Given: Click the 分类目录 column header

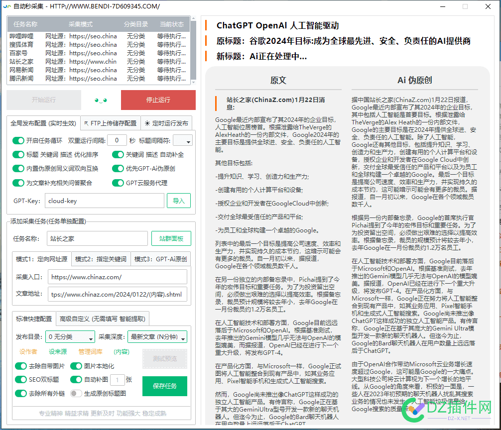Looking at the screenshot, I should [x=136, y=24].
